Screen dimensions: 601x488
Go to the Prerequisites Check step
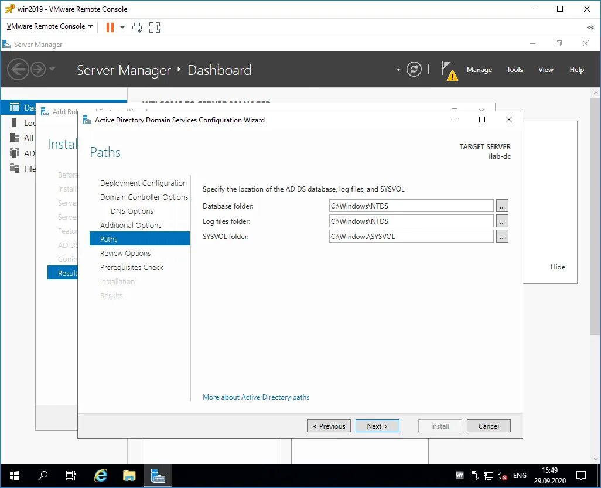point(131,267)
